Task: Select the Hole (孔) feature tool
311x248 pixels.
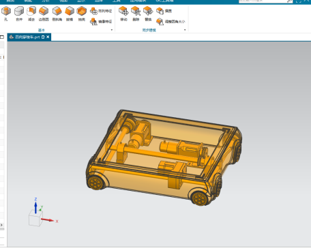Action: 6,14
